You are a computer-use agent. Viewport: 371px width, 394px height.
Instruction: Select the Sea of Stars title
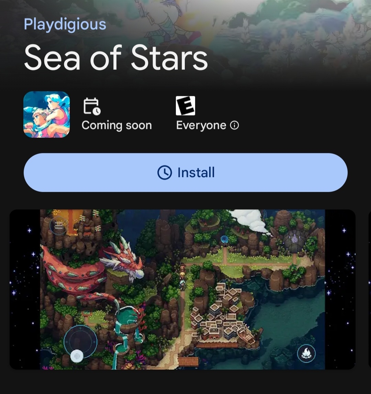pos(116,58)
